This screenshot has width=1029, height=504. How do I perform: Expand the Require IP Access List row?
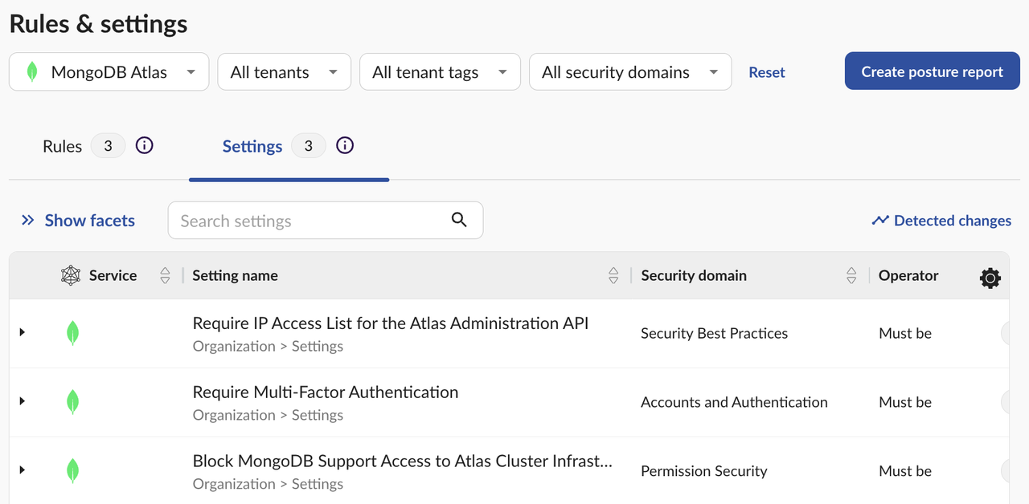(23, 332)
